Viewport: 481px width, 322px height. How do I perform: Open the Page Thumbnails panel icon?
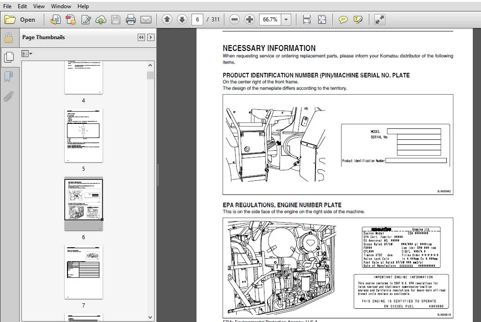9,57
